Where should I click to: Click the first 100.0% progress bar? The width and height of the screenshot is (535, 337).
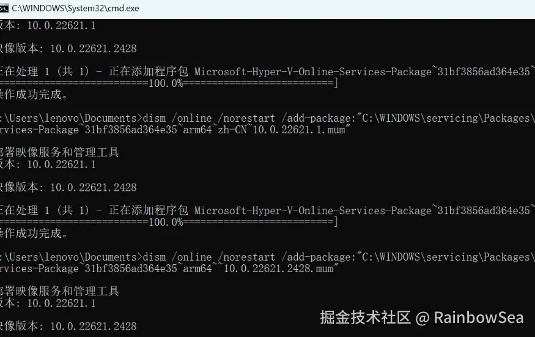(x=166, y=83)
